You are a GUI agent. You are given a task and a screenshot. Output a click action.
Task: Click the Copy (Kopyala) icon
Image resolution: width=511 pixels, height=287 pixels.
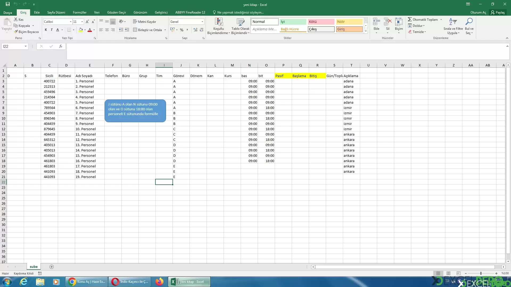16,26
